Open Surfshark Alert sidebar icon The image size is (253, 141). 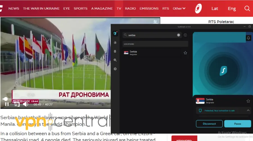pos(115,43)
